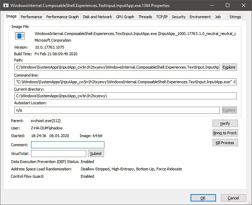
Task: Click the application icon in title bar
Action: 6,6
